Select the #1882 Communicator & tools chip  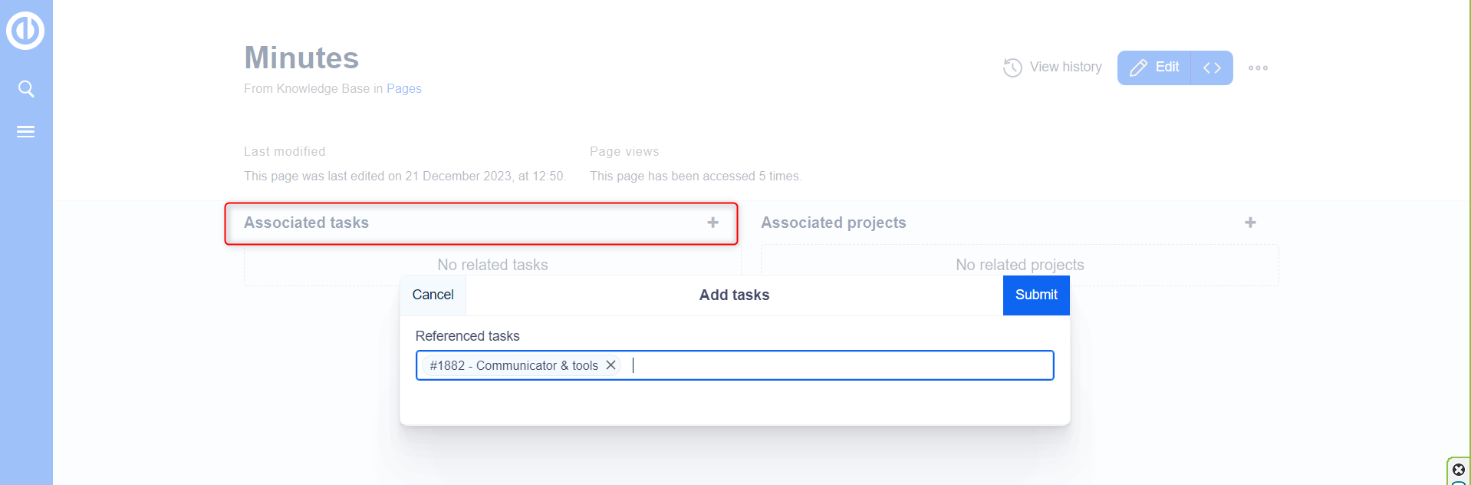513,365
